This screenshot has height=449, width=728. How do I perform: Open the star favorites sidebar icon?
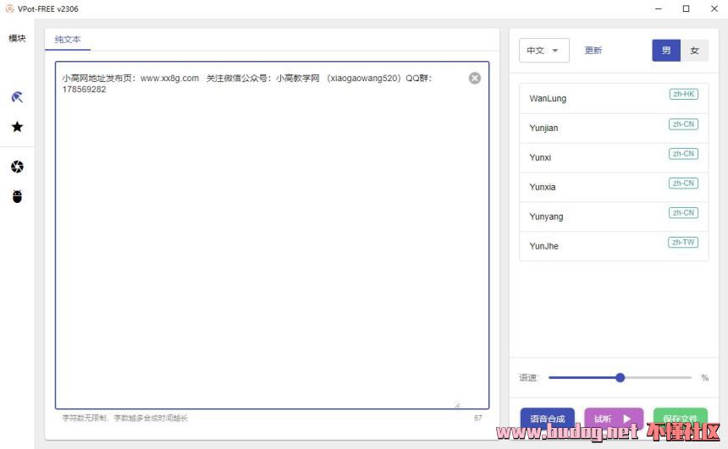(17, 127)
